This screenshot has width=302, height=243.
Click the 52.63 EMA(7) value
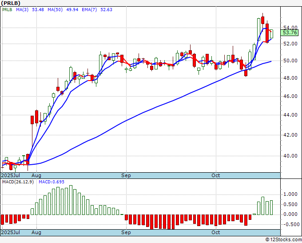(x=106, y=10)
